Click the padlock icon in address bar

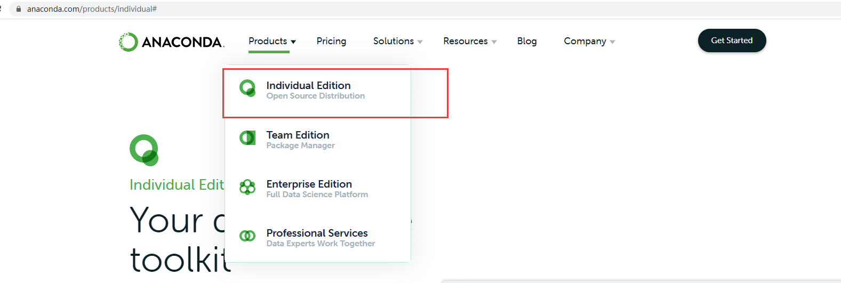click(19, 9)
